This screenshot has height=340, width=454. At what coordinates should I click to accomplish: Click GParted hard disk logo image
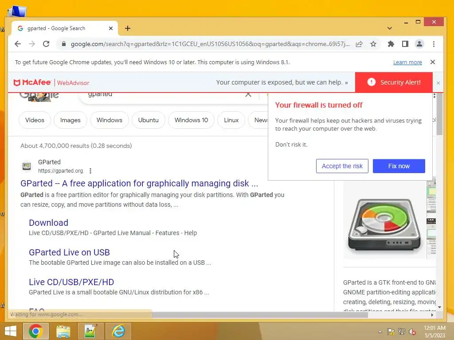pos(384,224)
